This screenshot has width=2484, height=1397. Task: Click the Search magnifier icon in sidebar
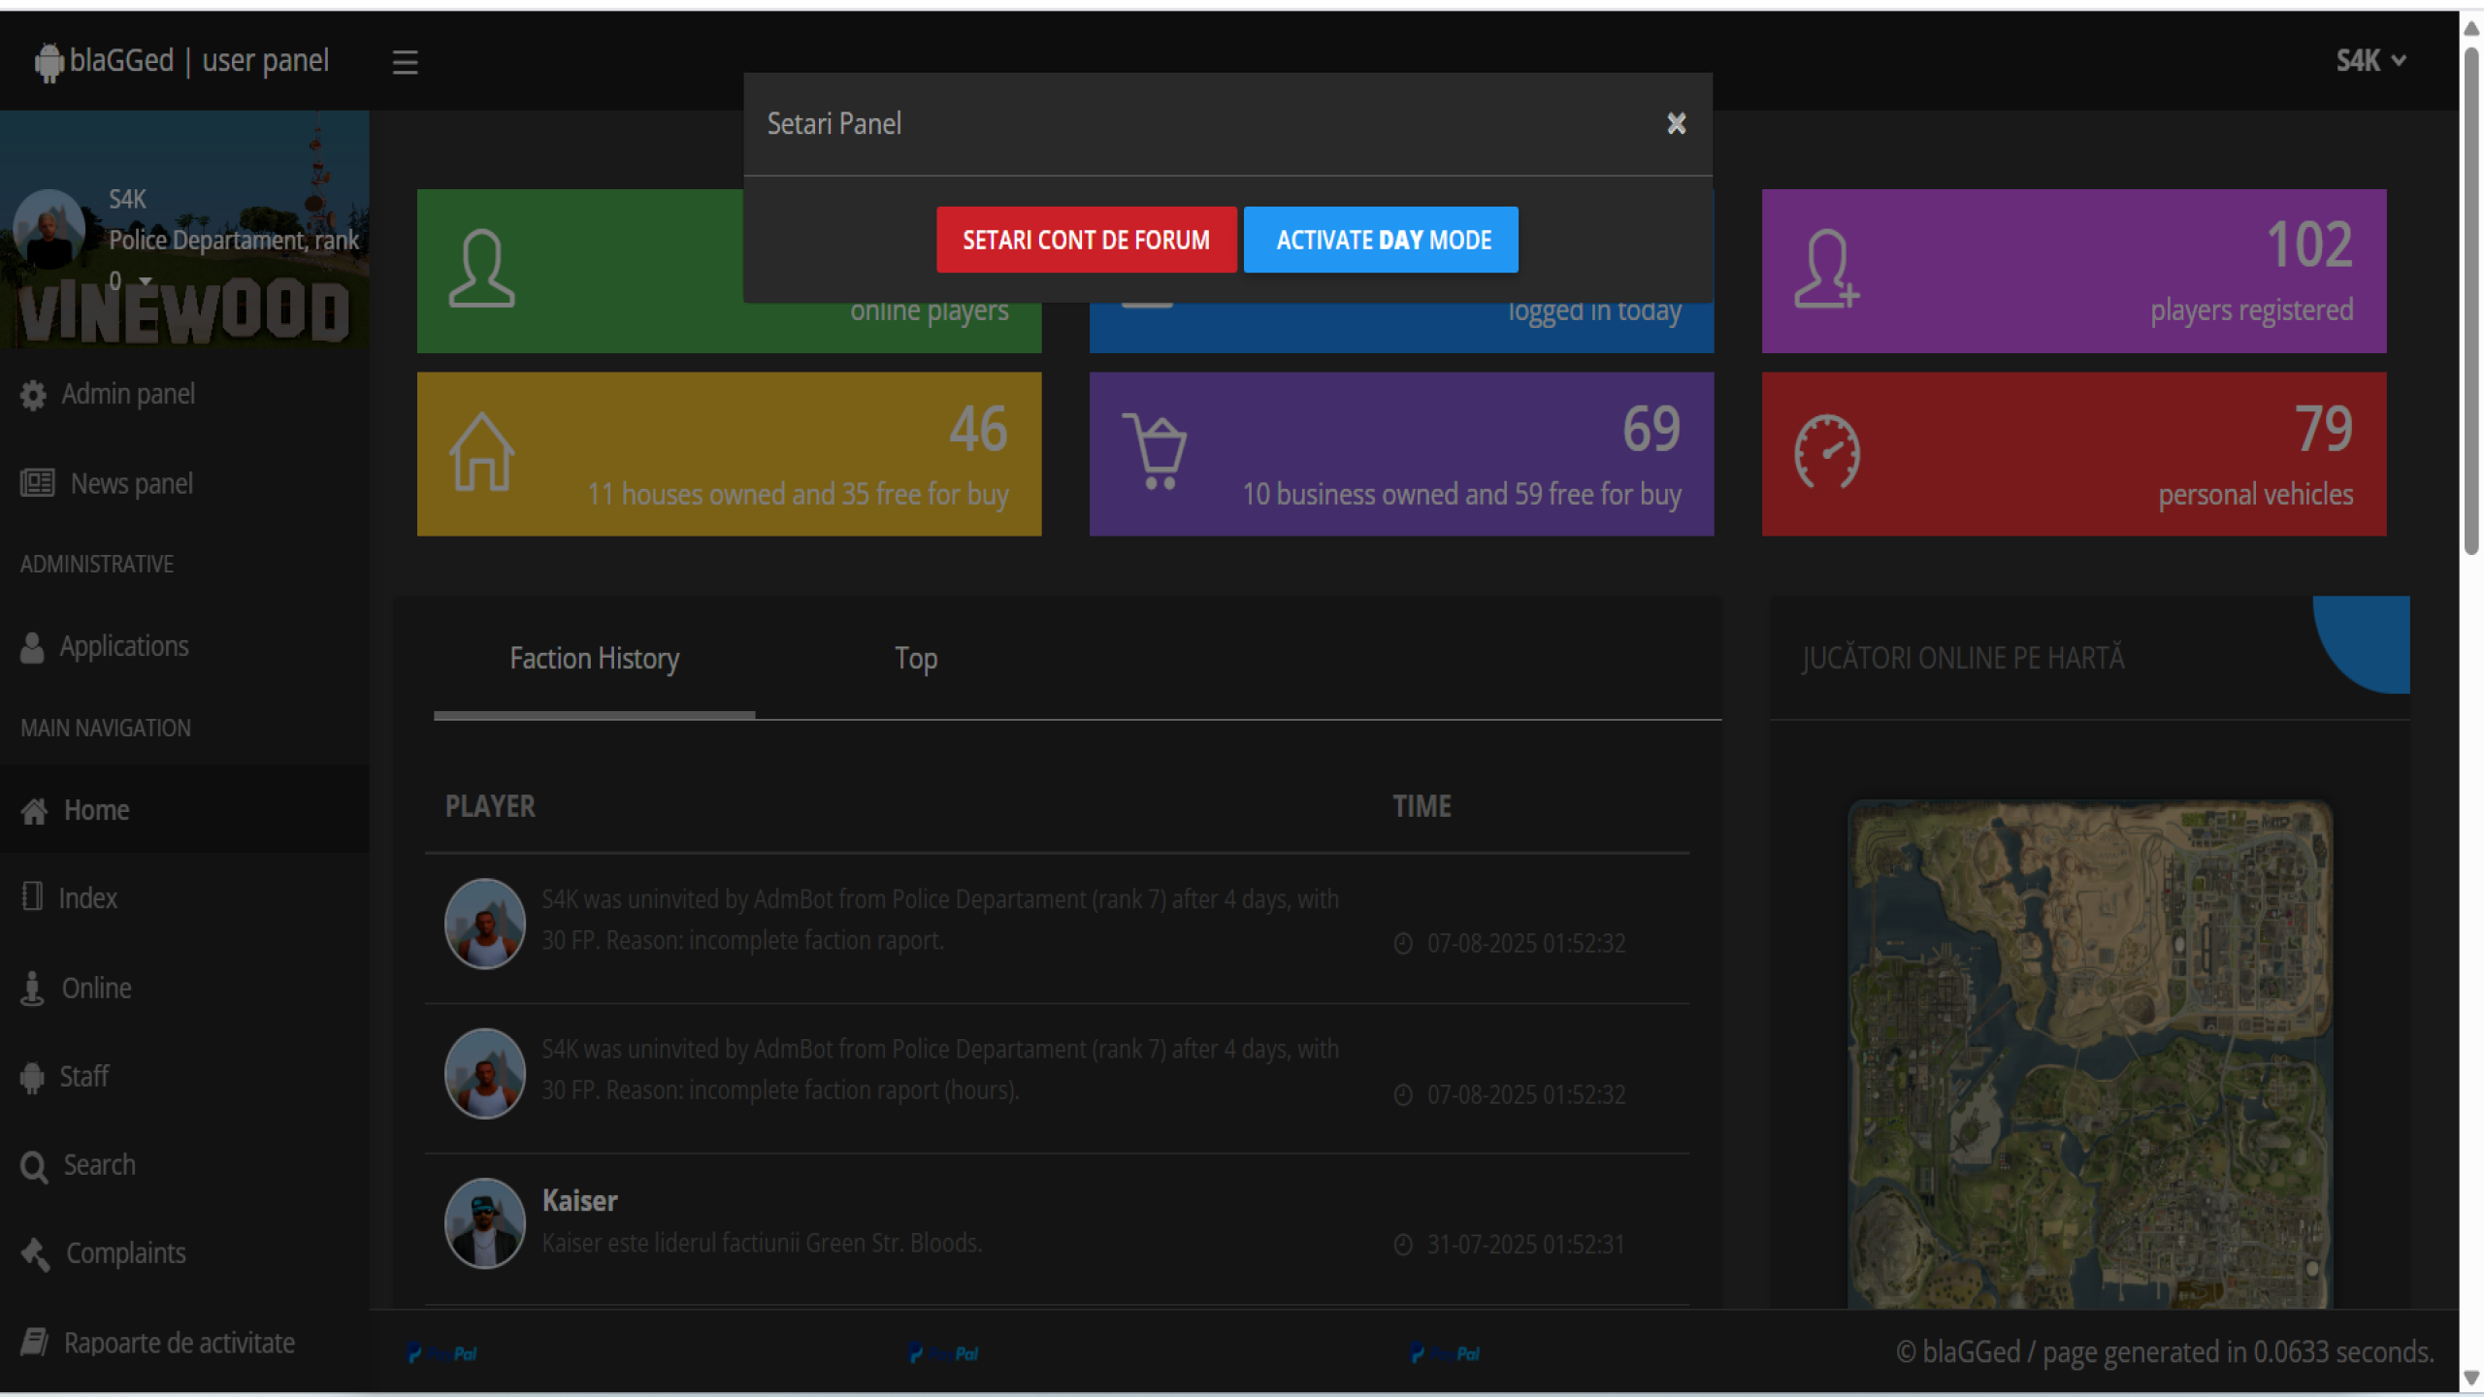33,1166
